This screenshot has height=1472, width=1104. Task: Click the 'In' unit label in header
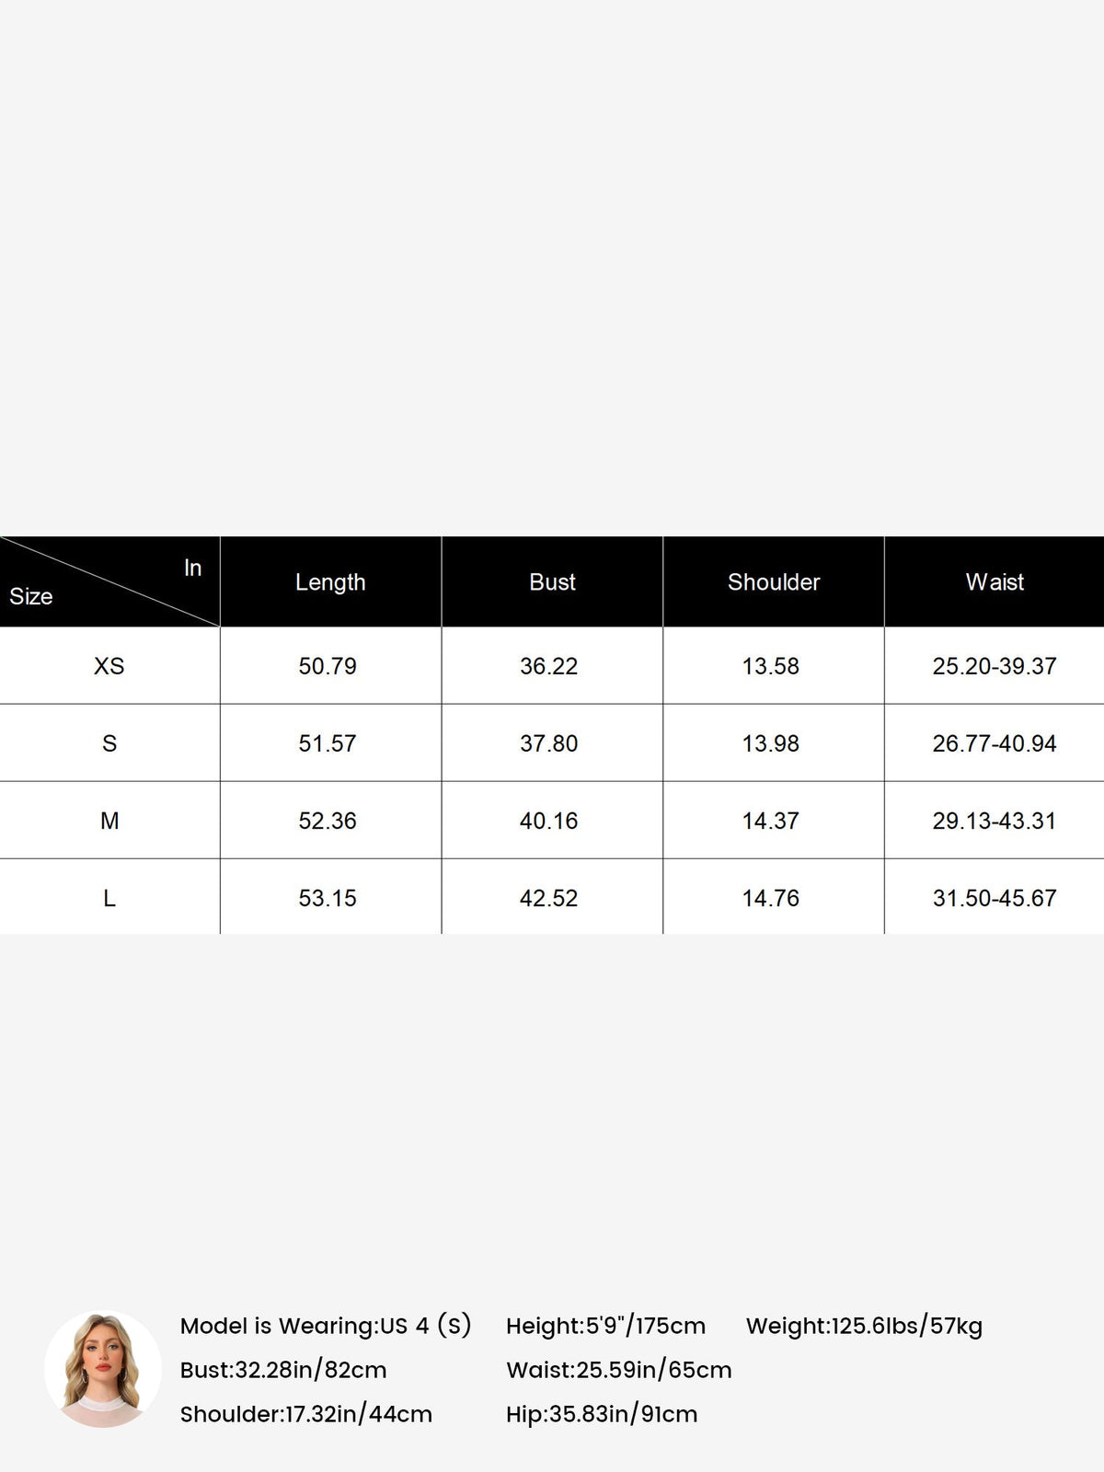(192, 568)
